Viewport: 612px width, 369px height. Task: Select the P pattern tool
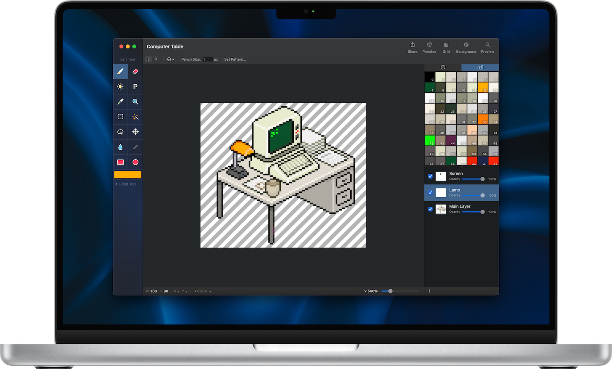point(135,86)
